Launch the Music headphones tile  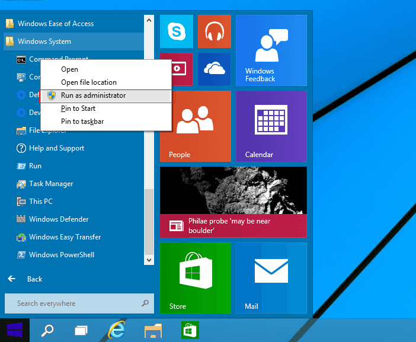click(214, 31)
